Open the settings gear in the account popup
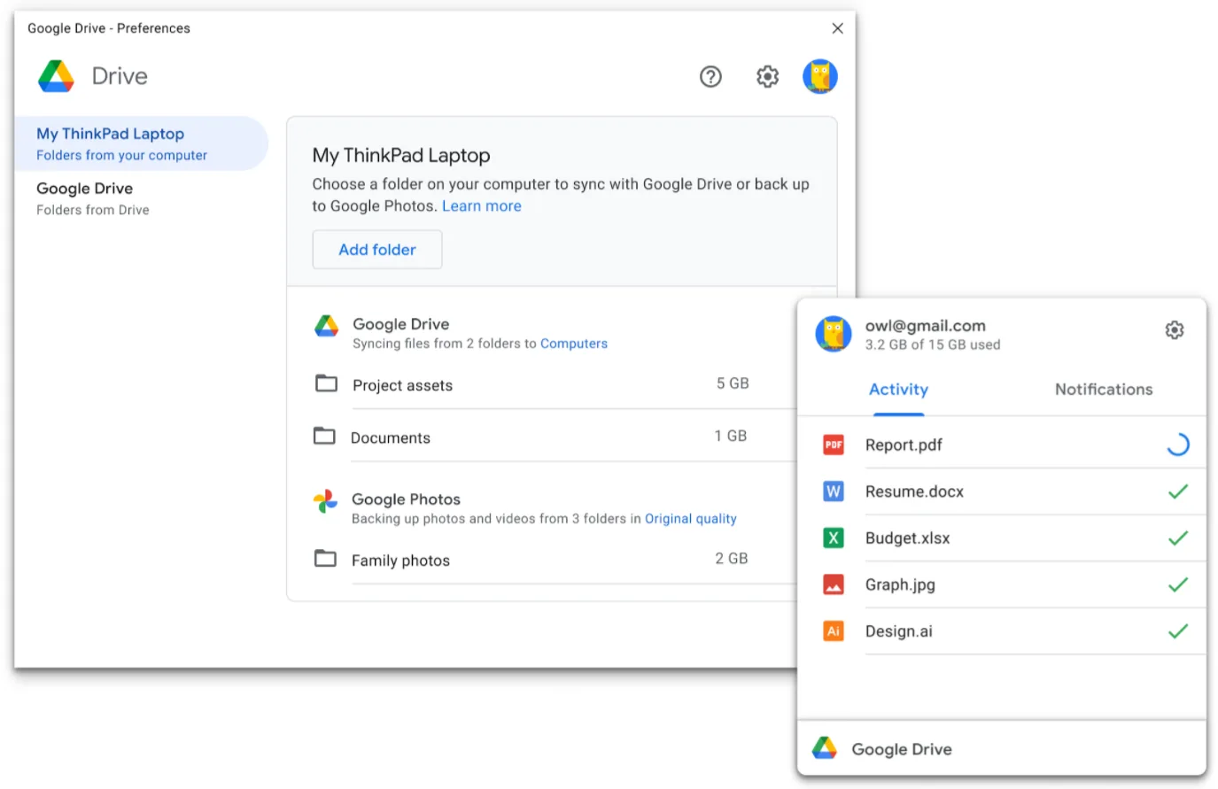 pos(1175,329)
